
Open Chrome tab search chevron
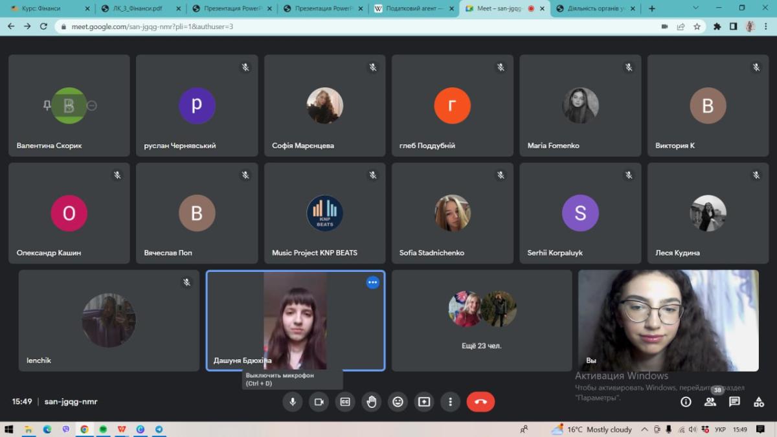coord(696,8)
